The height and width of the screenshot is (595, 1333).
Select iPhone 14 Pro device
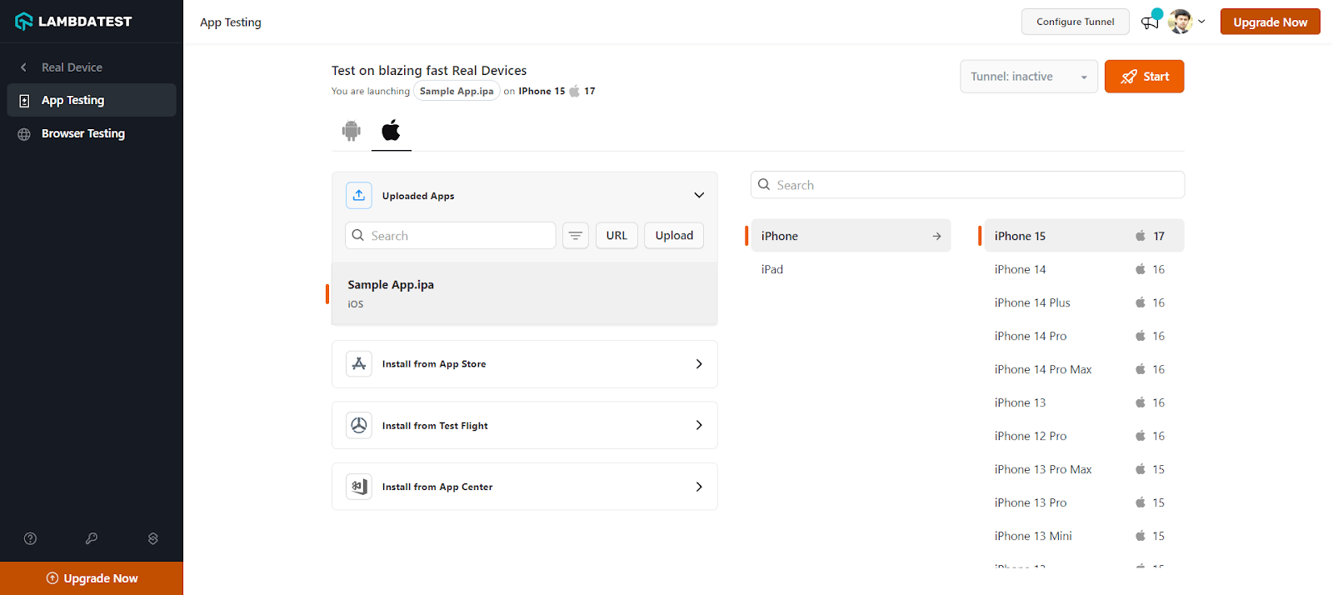pyautogui.click(x=1084, y=336)
